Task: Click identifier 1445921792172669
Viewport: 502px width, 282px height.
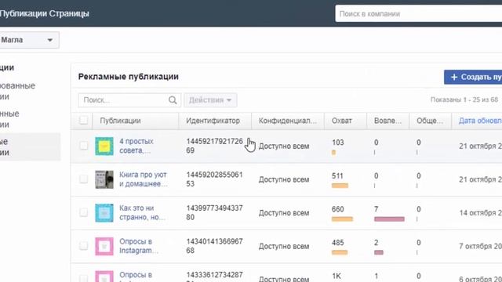Action: coord(214,146)
